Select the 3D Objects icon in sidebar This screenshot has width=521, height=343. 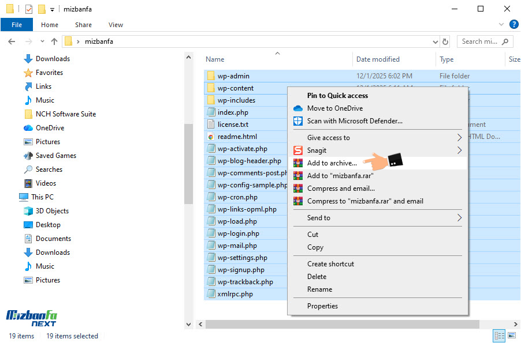[x=28, y=211]
